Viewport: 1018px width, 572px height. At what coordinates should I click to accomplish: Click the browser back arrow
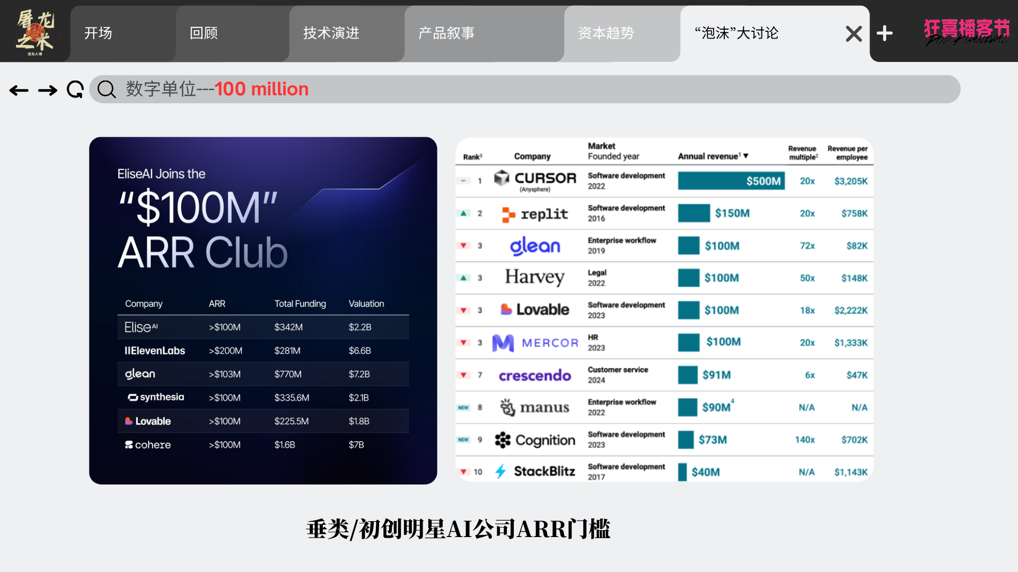[19, 91]
